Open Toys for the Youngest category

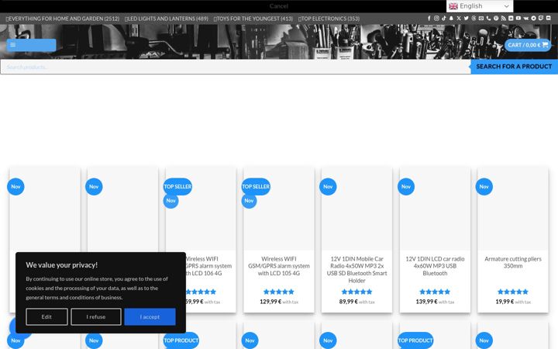pos(253,19)
